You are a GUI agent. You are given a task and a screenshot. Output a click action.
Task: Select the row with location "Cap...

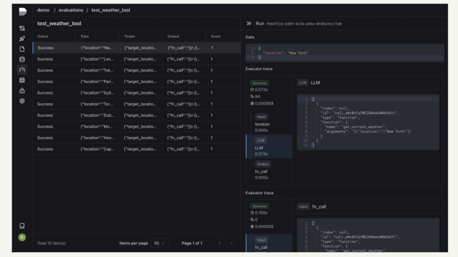pyautogui.click(x=136, y=149)
